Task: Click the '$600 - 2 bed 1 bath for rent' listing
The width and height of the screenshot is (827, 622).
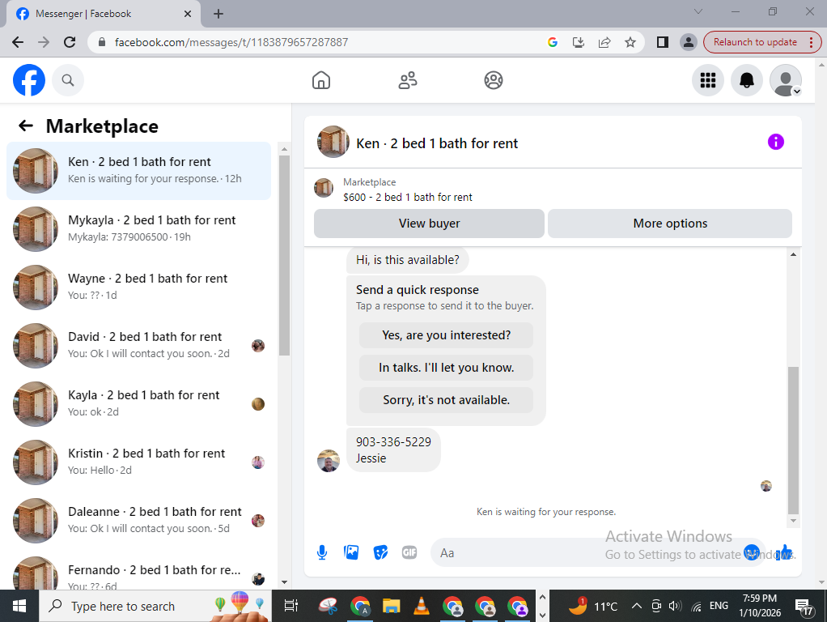Action: pyautogui.click(x=407, y=197)
